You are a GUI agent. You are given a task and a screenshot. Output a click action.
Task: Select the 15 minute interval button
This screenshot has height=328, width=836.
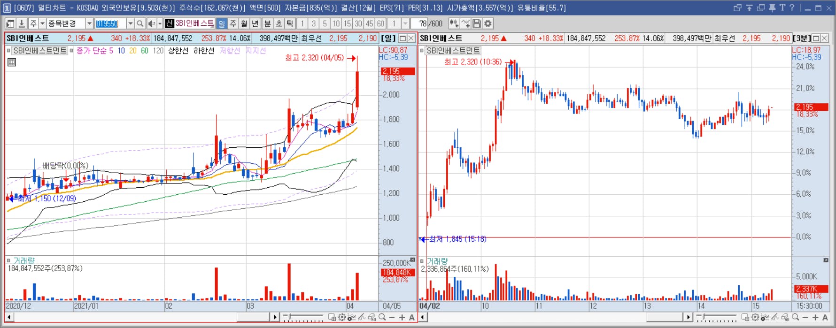tap(347, 23)
